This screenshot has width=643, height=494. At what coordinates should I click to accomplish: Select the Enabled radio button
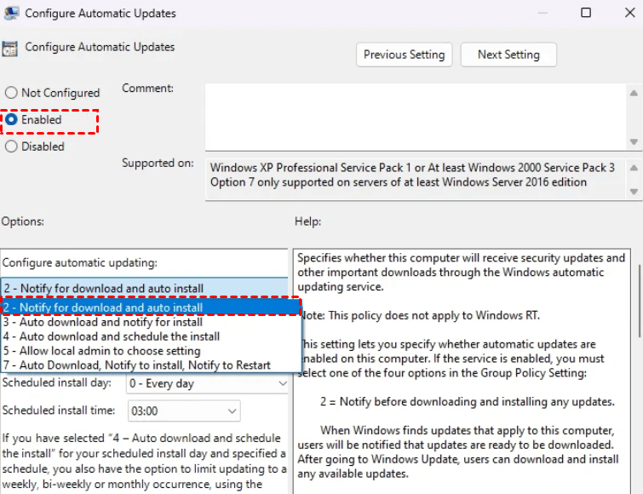point(12,120)
